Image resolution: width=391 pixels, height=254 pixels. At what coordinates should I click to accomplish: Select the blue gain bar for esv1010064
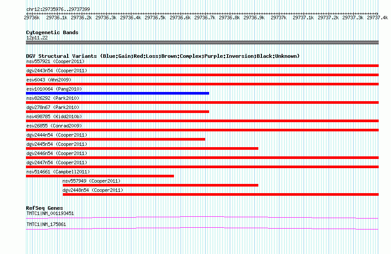pos(117,93)
